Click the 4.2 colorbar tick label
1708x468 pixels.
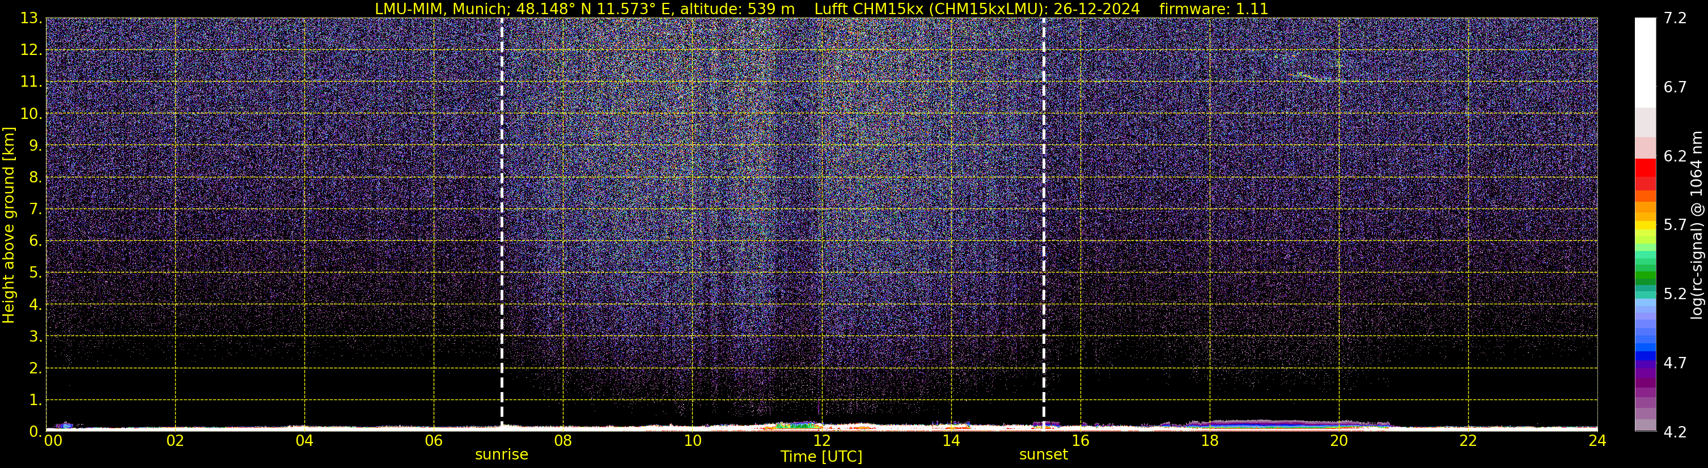[1675, 432]
